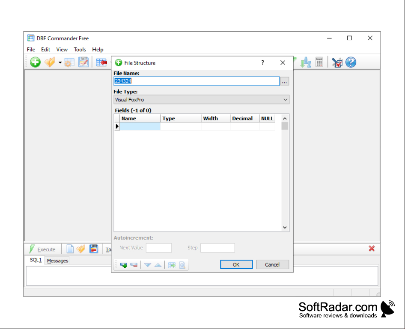The width and height of the screenshot is (405, 329).
Task: Expand the Open file dropdown arrow
Action: (x=60, y=62)
